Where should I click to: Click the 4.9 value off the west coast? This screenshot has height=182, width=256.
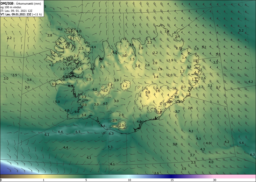[x=67, y=110]
